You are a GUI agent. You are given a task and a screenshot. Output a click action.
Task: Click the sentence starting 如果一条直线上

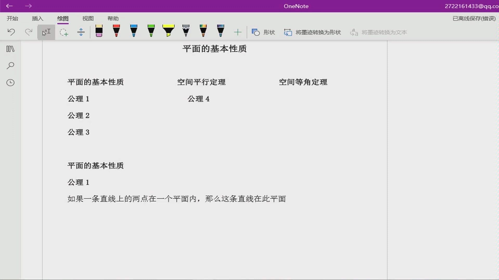177,199
